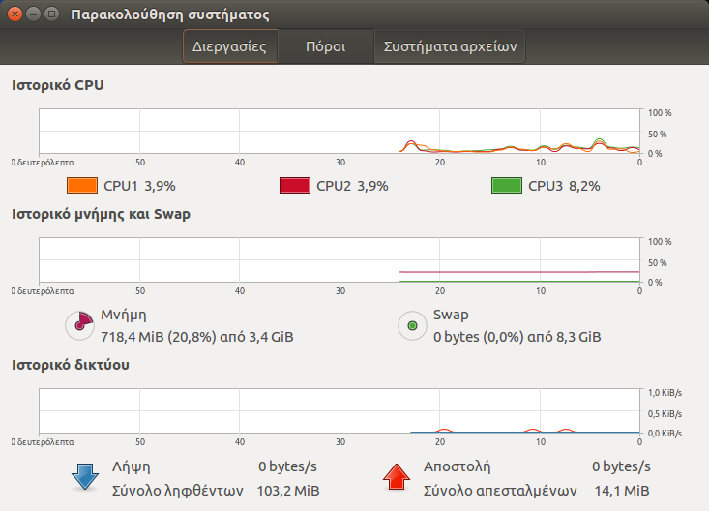Click the Σύνολο απεσταλμένων value
This screenshot has width=709, height=511.
pos(622,491)
